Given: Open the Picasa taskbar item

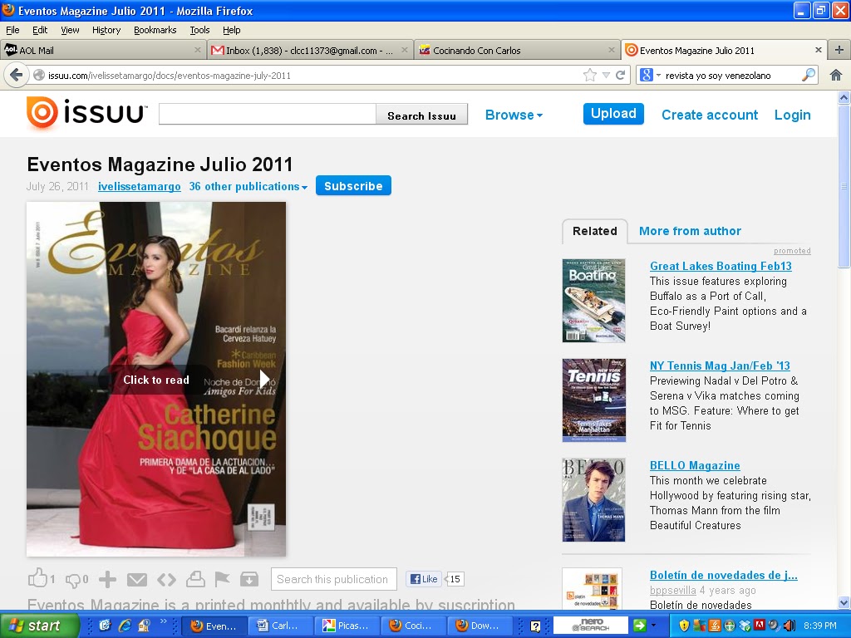Looking at the screenshot, I should point(347,626).
